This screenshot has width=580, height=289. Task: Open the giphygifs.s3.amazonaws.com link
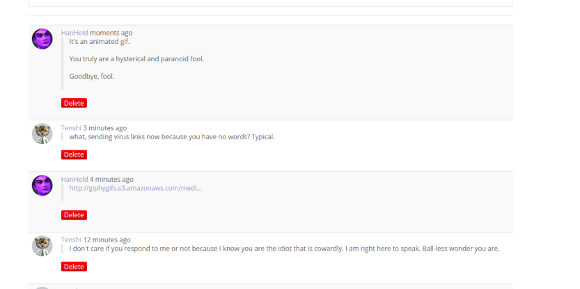(135, 188)
